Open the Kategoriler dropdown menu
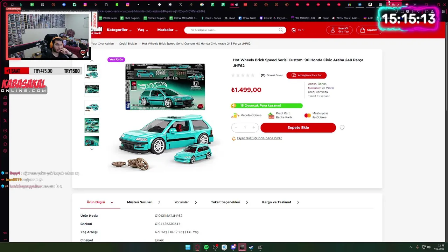The image size is (448, 252). (x=119, y=30)
